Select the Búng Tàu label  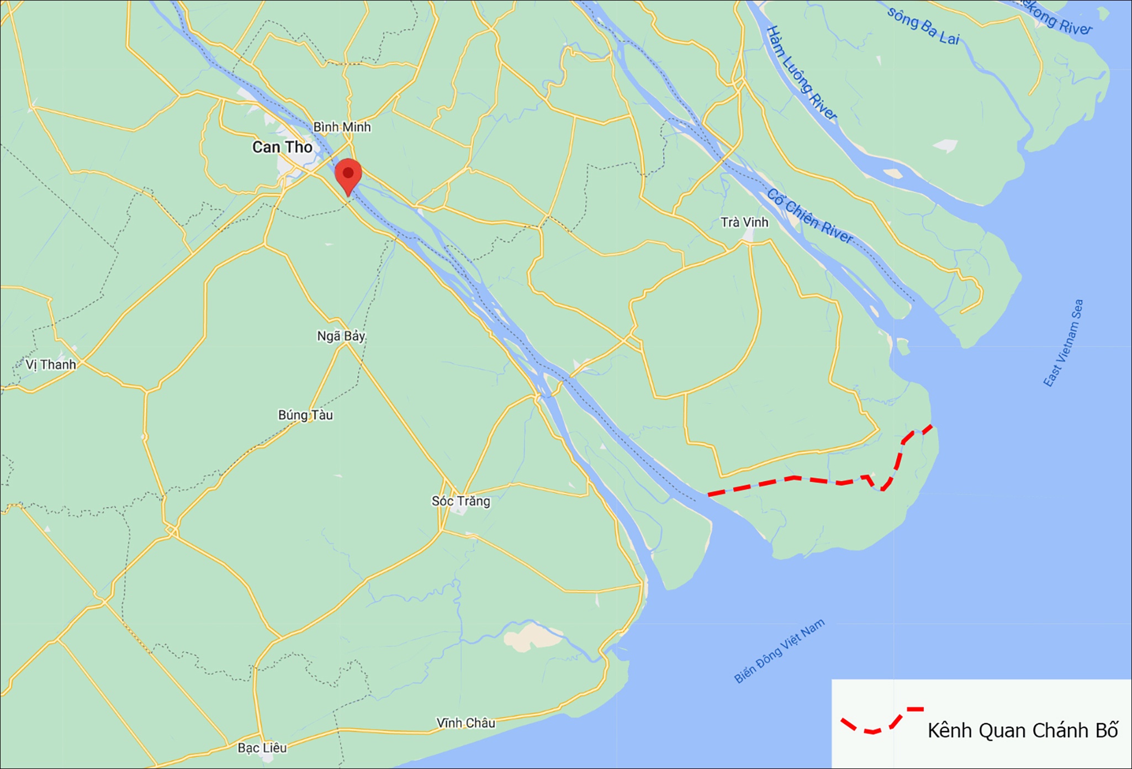click(305, 415)
